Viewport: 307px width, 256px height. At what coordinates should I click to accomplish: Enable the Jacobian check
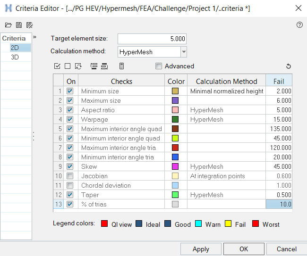[x=70, y=176]
